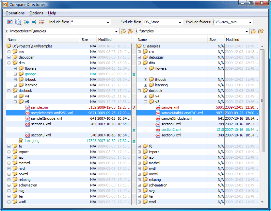271x211 pixels.
Task: Open the Exclude files .DS_Store dropdown
Action: click(180, 22)
